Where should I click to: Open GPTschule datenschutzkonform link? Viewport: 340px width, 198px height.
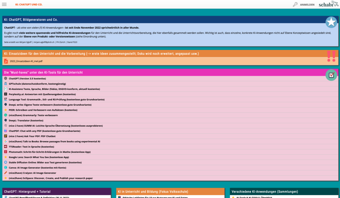coord(37,84)
